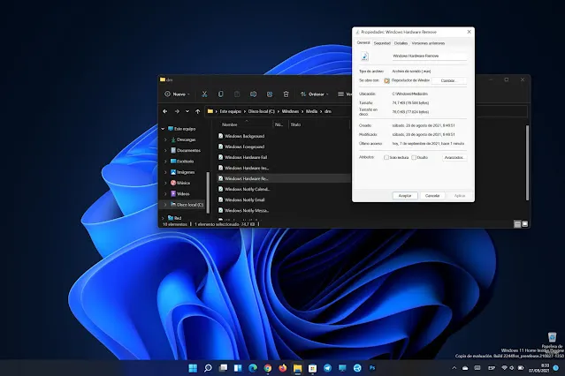Click the file name field in Properties
The image size is (565, 376).
pos(429,56)
